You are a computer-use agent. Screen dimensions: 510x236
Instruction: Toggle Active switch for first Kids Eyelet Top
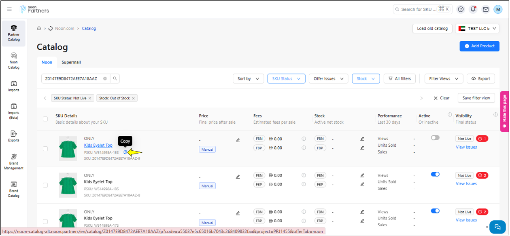coord(435,138)
